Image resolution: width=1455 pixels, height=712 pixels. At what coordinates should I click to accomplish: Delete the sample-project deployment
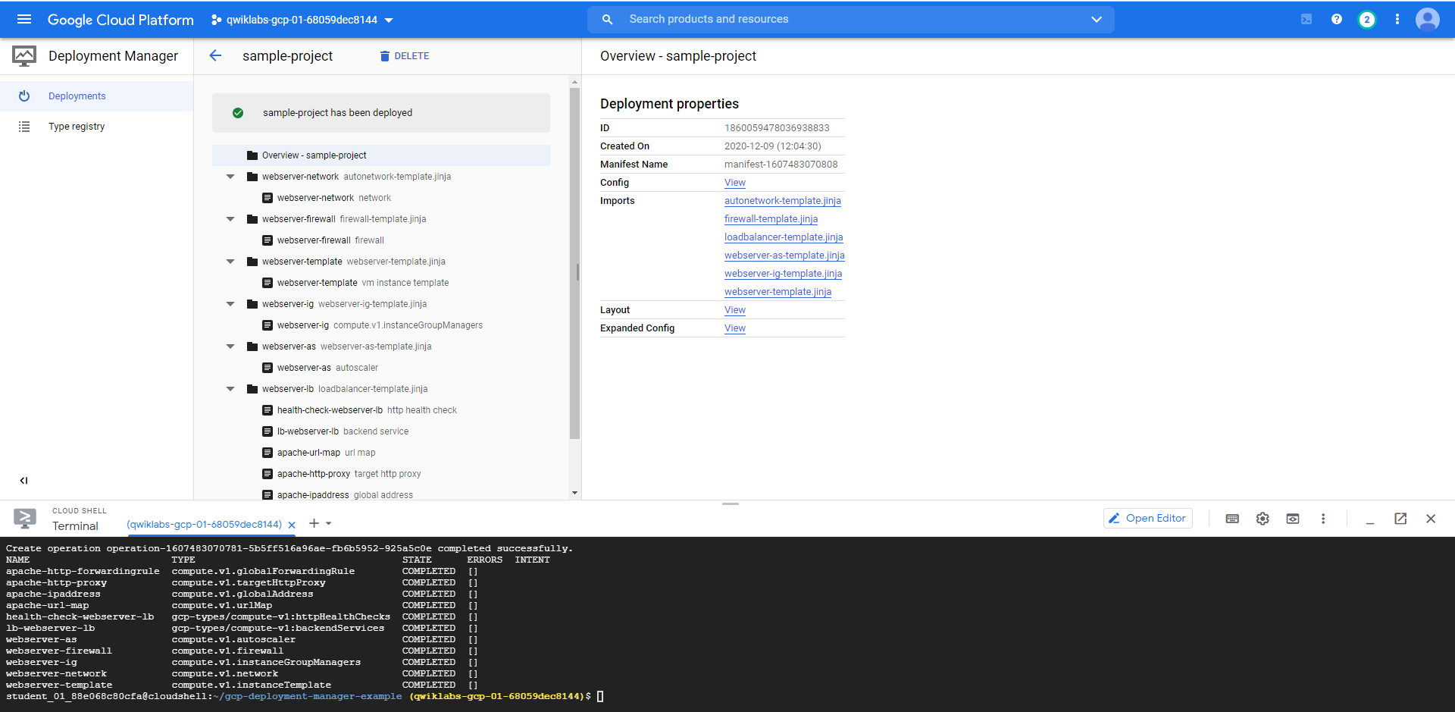tap(405, 56)
